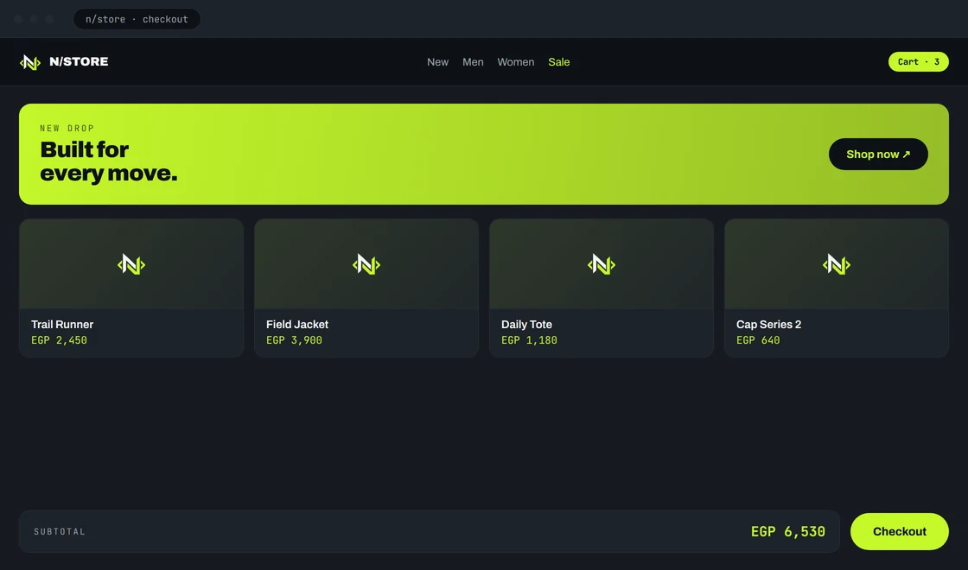This screenshot has width=968, height=570.
Task: Go to the New menu section
Action: coord(437,61)
